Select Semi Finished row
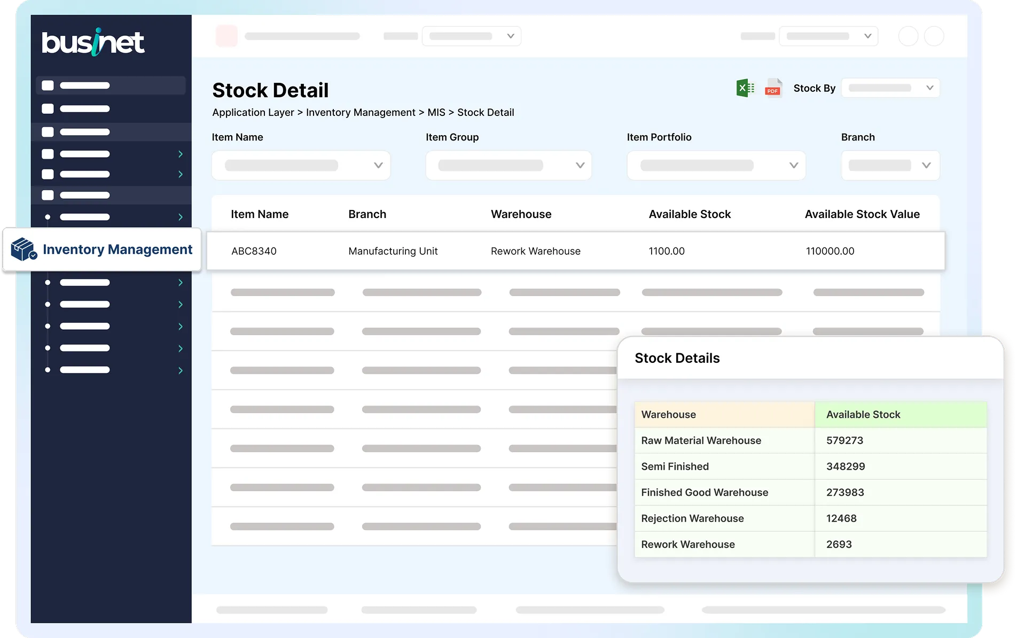The height and width of the screenshot is (638, 1017). (x=810, y=466)
